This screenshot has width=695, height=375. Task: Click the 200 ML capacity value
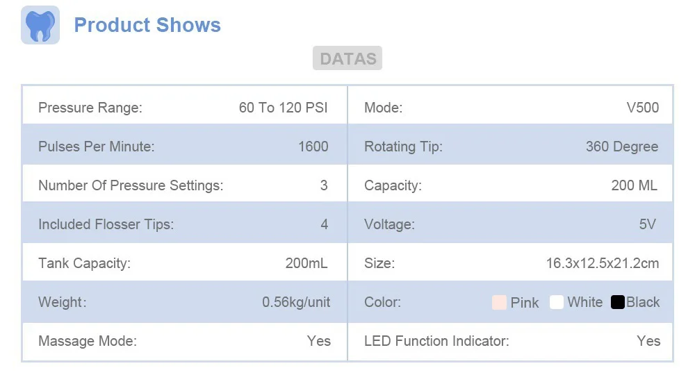point(635,185)
